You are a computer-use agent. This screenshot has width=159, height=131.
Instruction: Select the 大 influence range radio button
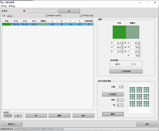coord(117,64)
